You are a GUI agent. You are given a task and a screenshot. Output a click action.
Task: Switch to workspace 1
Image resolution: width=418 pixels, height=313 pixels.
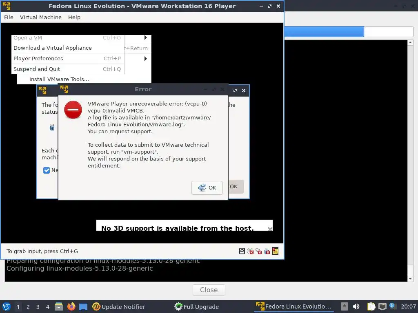click(x=18, y=307)
